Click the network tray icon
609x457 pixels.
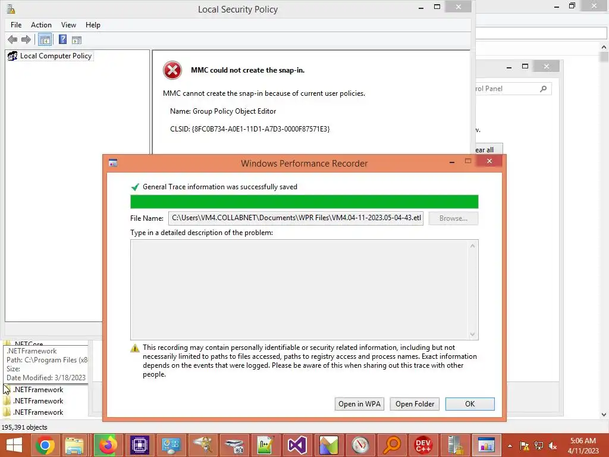tap(539, 446)
